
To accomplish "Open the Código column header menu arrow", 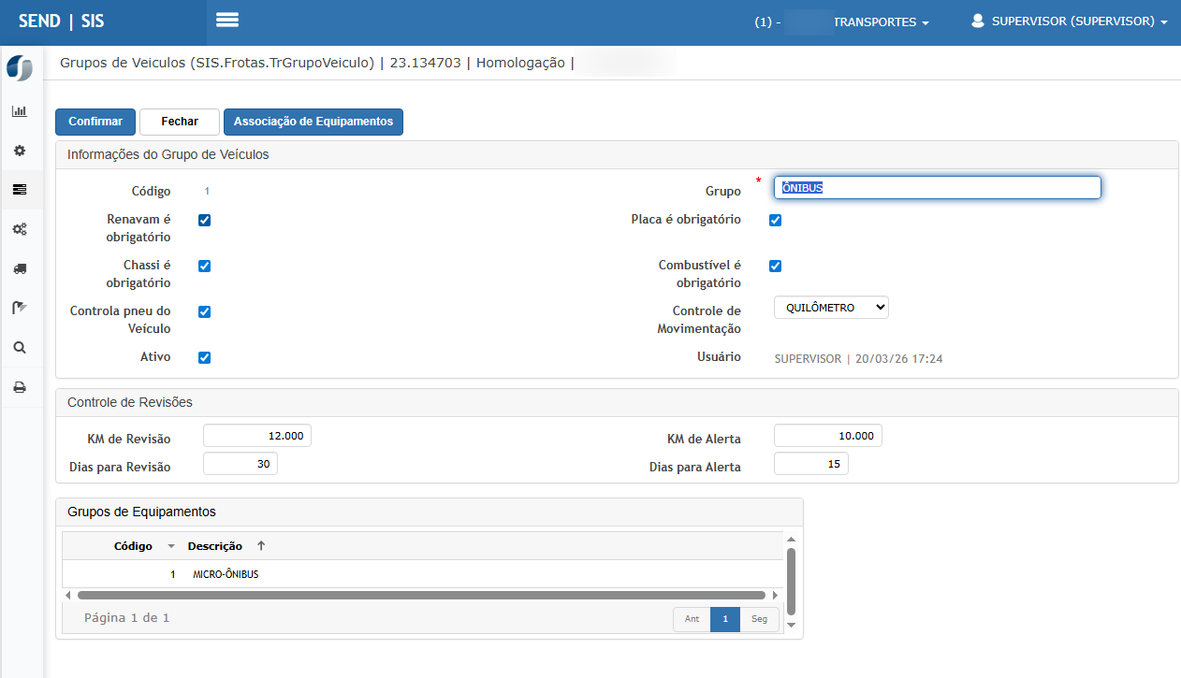I will pyautogui.click(x=171, y=546).
